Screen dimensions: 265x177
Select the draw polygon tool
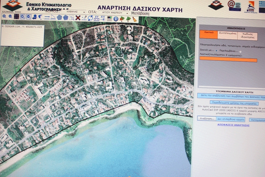tap(60, 18)
